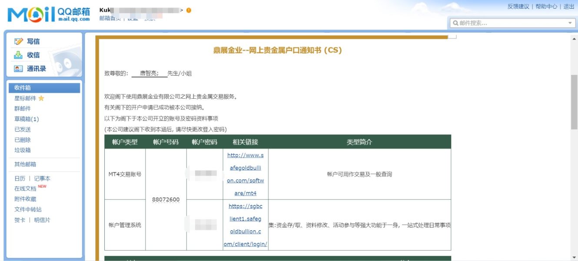This screenshot has height=261, width=578.
Task: Click the QQ Mail logo
Action: [49, 15]
